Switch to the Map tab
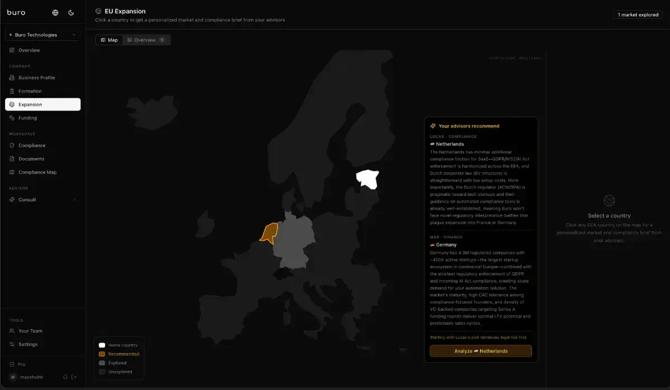Screen dimensions: 670x390 [x=109, y=40]
